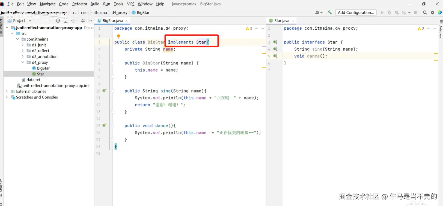Go to next highlighted error in Star.java
Viewport: 443px width, 206px height.
point(435,28)
